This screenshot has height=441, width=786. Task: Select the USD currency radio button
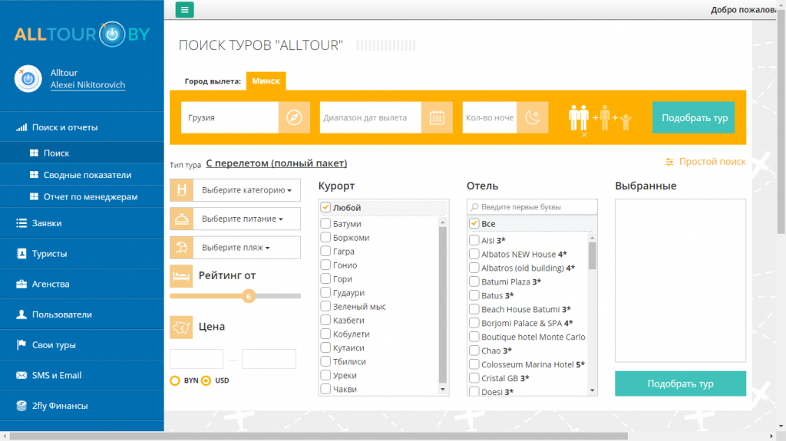(x=206, y=380)
